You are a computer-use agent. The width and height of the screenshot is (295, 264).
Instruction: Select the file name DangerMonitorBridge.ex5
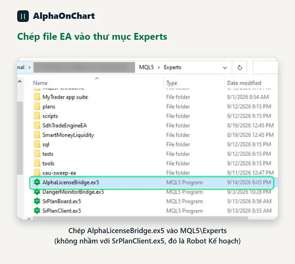pyautogui.click(x=73, y=192)
